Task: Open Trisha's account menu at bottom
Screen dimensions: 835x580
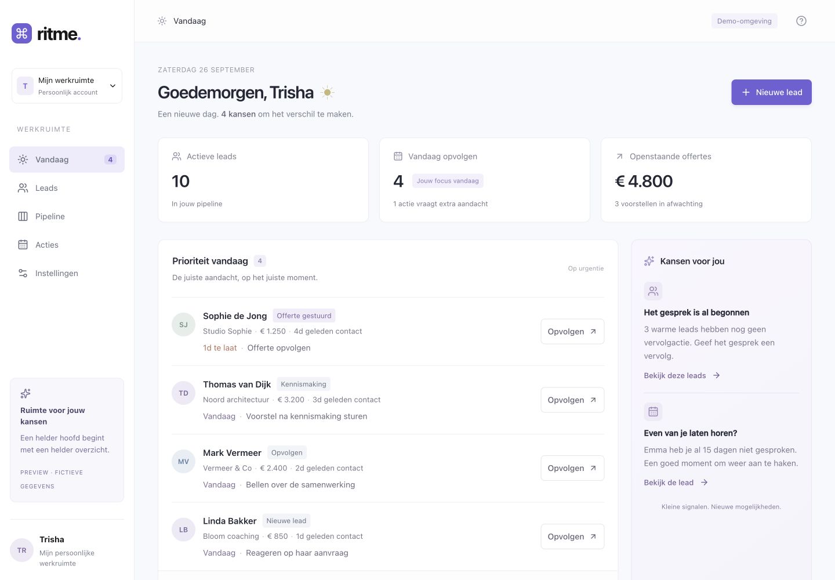Action: 67,550
